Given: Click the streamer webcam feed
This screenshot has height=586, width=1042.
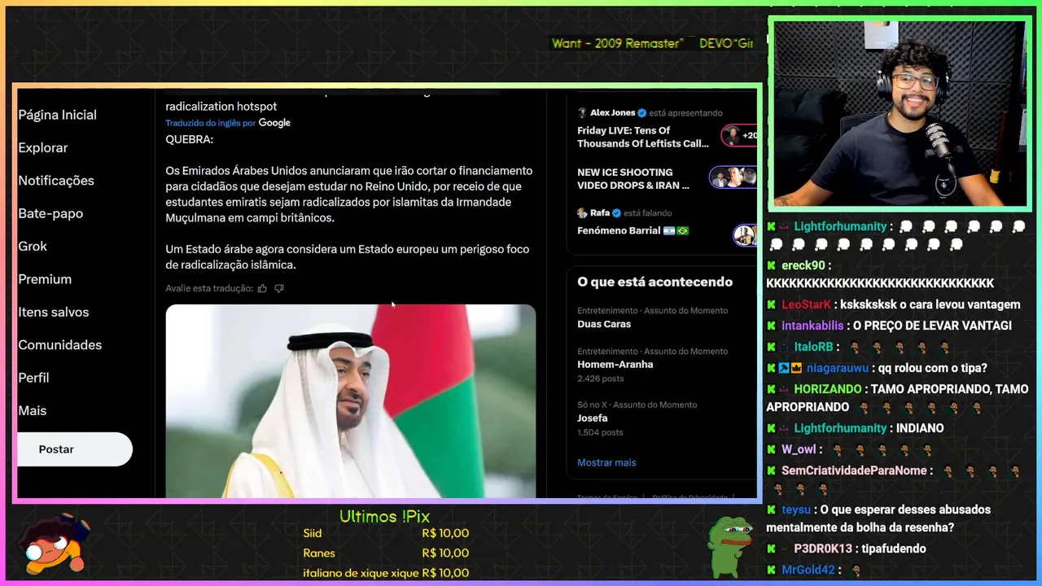Looking at the screenshot, I should [899, 113].
